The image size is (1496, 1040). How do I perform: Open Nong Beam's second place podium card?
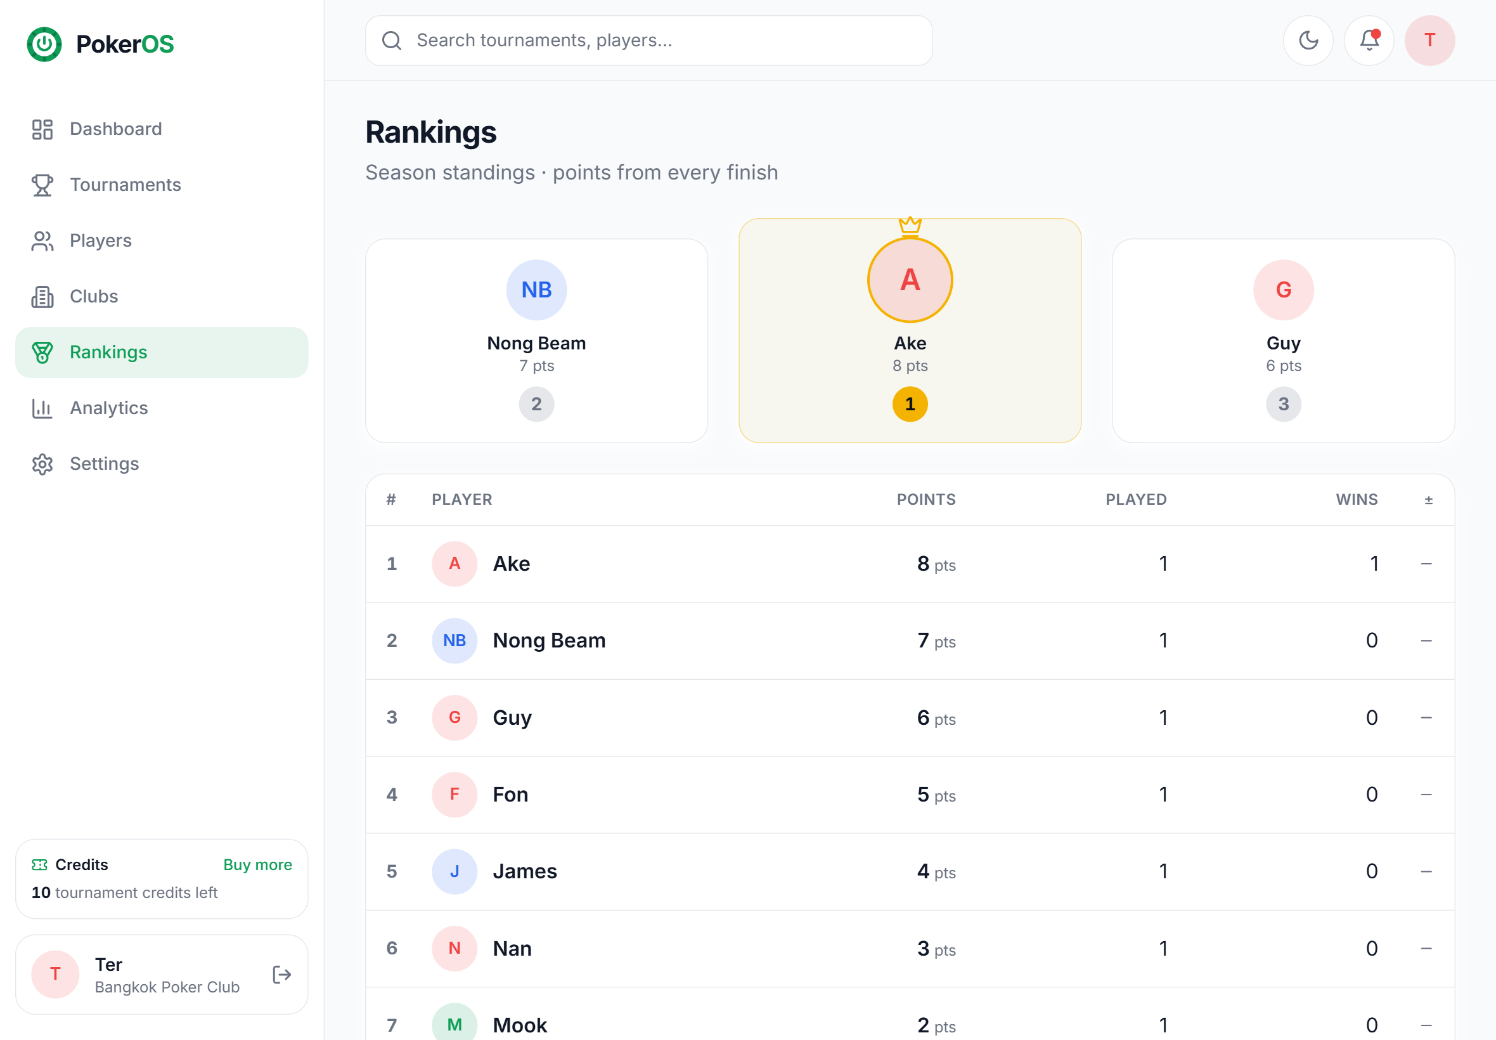[x=537, y=341]
